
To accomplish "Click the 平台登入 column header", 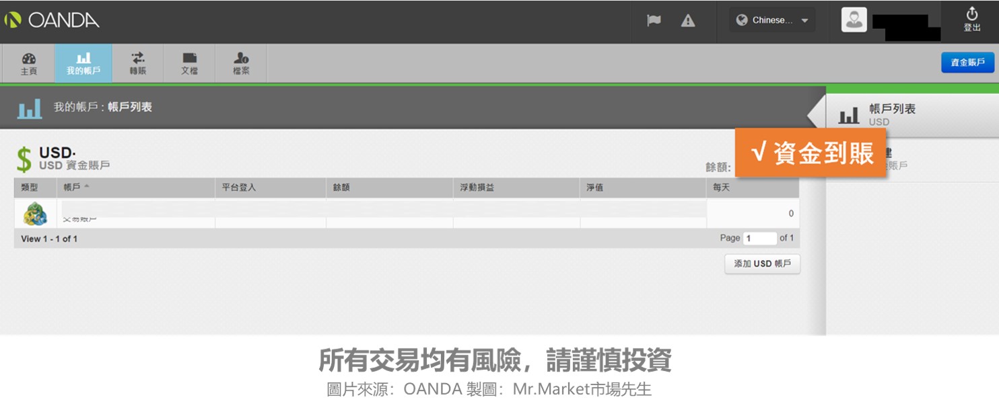I will 271,188.
